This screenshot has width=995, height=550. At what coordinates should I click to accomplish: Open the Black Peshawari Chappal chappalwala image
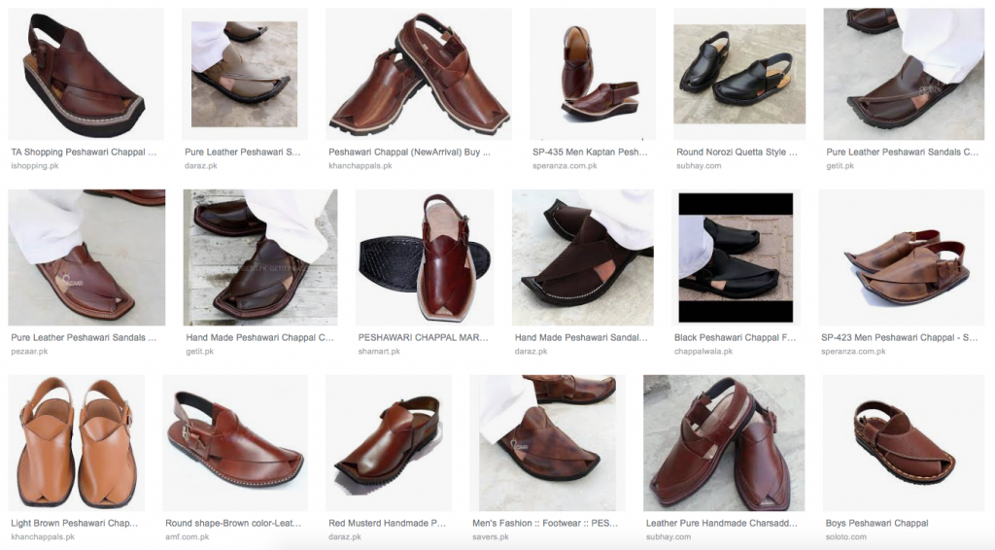coord(737,258)
